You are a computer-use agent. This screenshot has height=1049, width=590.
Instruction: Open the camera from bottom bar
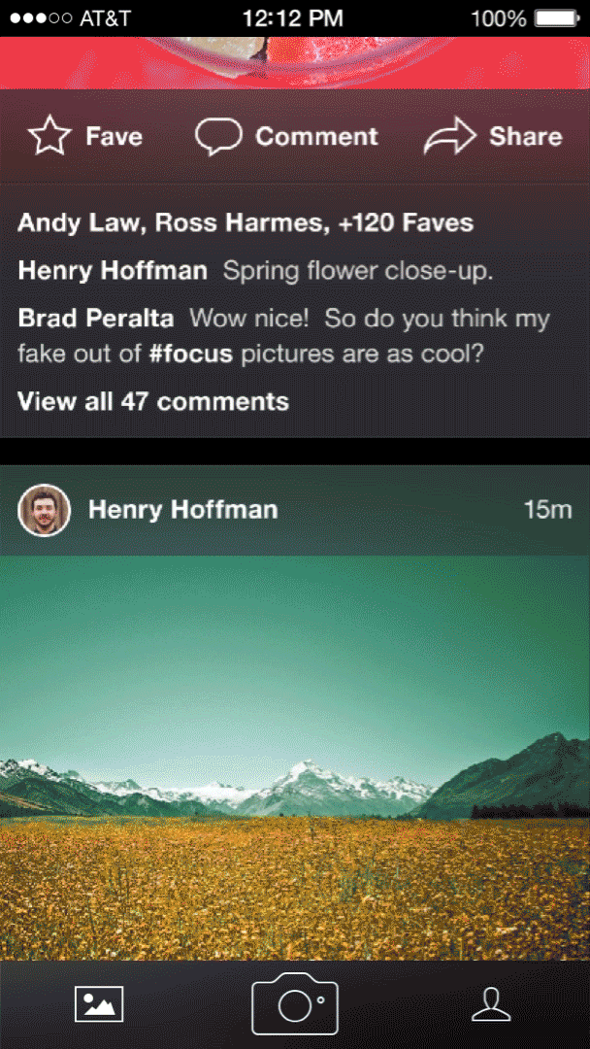pyautogui.click(x=295, y=1003)
